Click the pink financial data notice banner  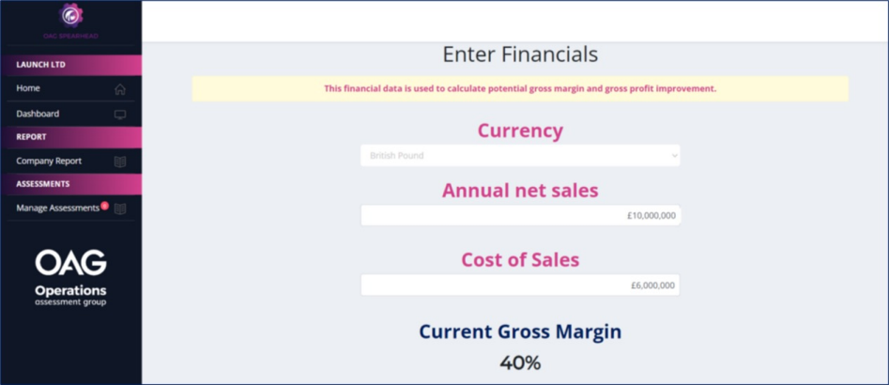[x=520, y=88]
